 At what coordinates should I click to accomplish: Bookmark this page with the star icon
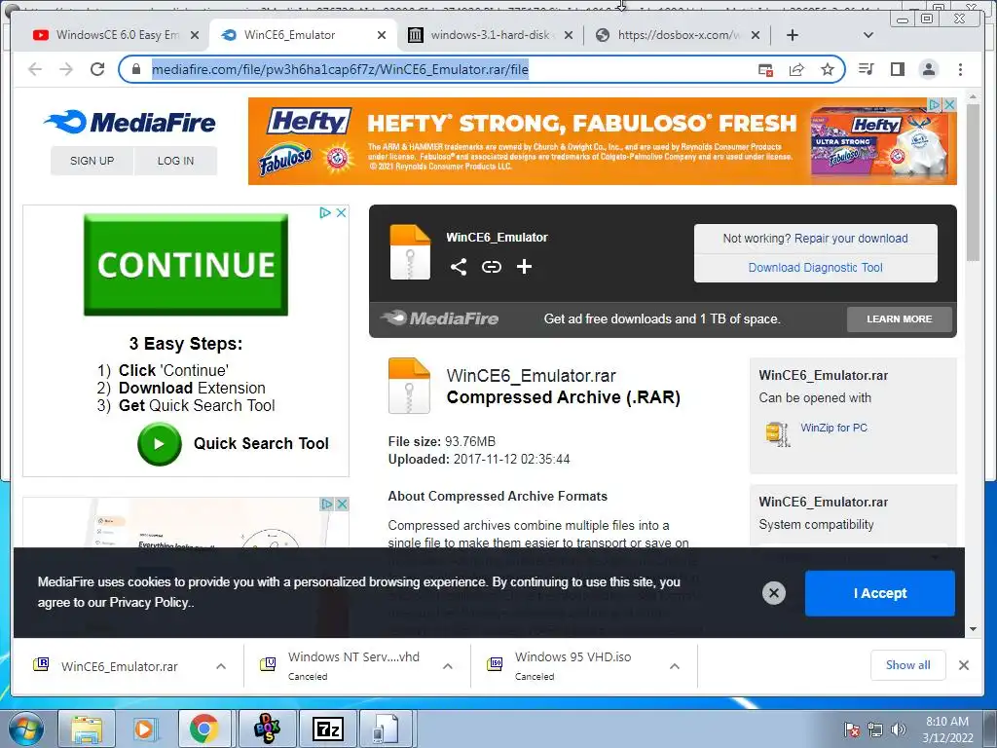click(827, 69)
